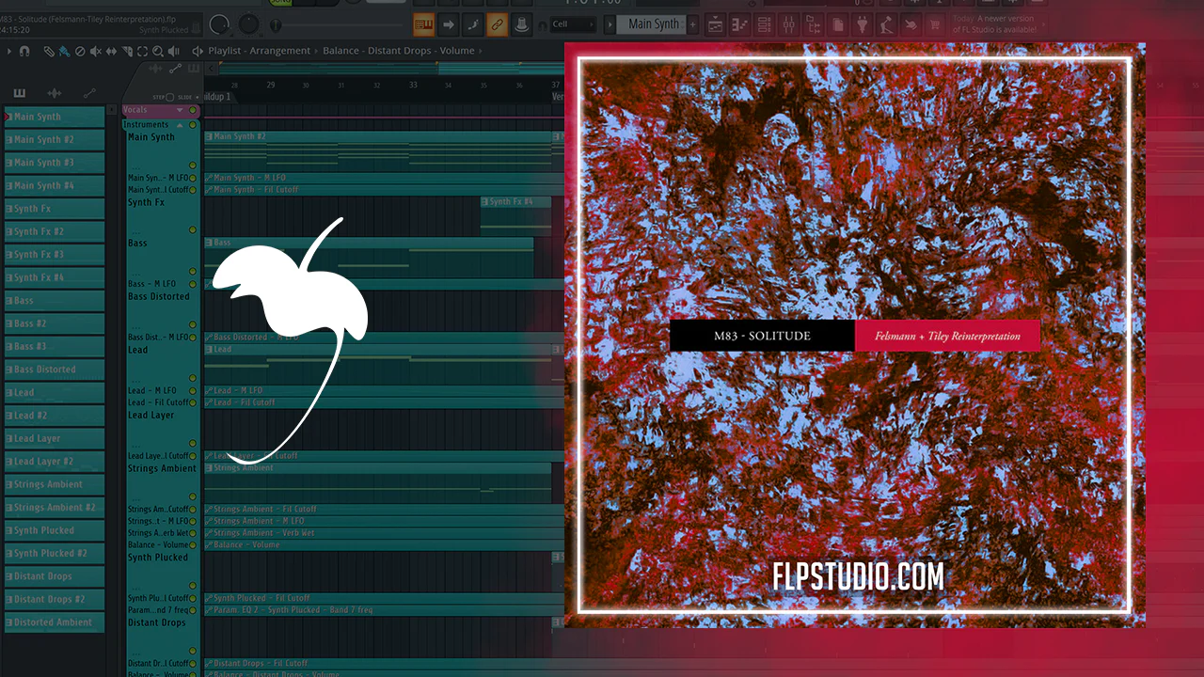1204x677 pixels.
Task: Open the plugin picker plug icon
Action: click(863, 24)
